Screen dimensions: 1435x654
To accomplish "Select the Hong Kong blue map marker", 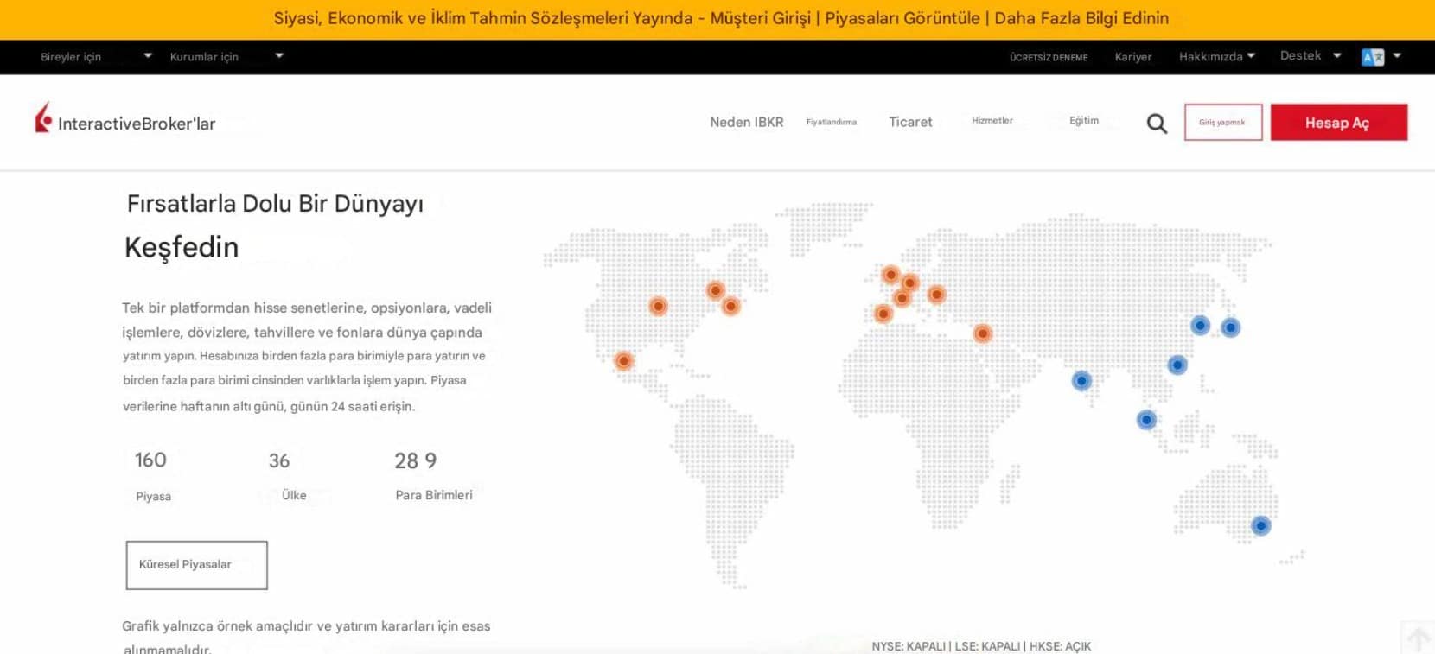I will pos(1177,365).
